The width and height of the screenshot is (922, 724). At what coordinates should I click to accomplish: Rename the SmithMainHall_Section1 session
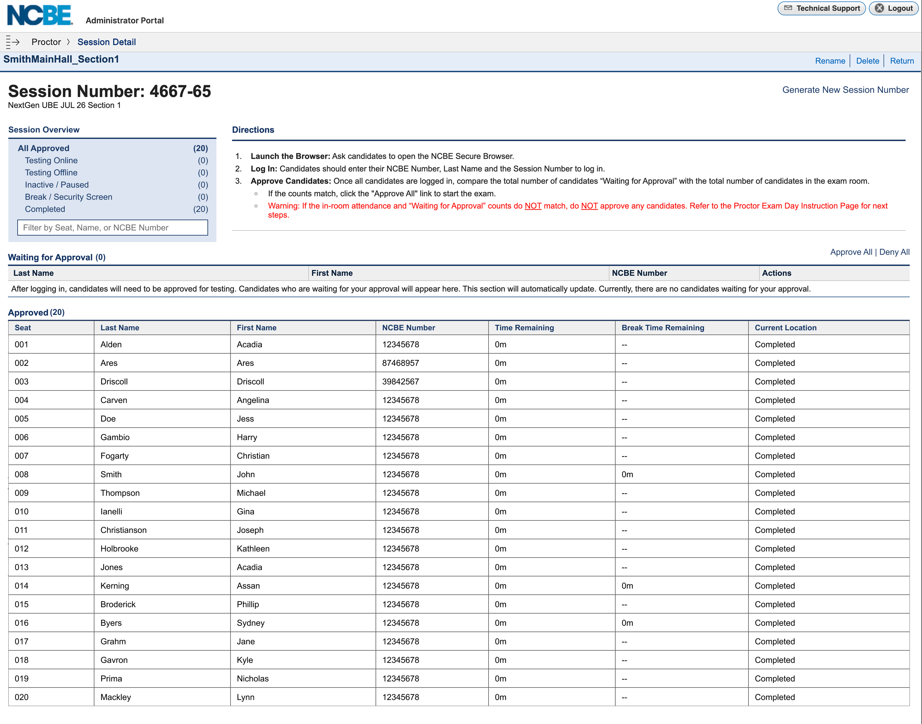pos(830,60)
